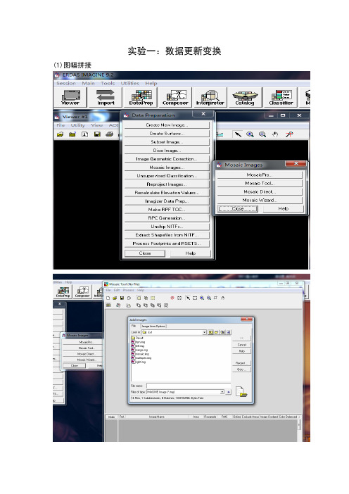Viewport: 349px width, 494px height.
Task: Select the File tab in Add Images
Action: (x=134, y=326)
